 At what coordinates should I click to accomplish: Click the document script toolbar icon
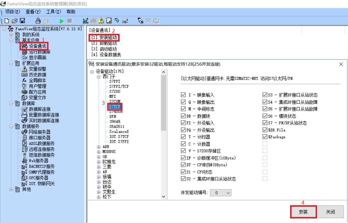click(109, 21)
